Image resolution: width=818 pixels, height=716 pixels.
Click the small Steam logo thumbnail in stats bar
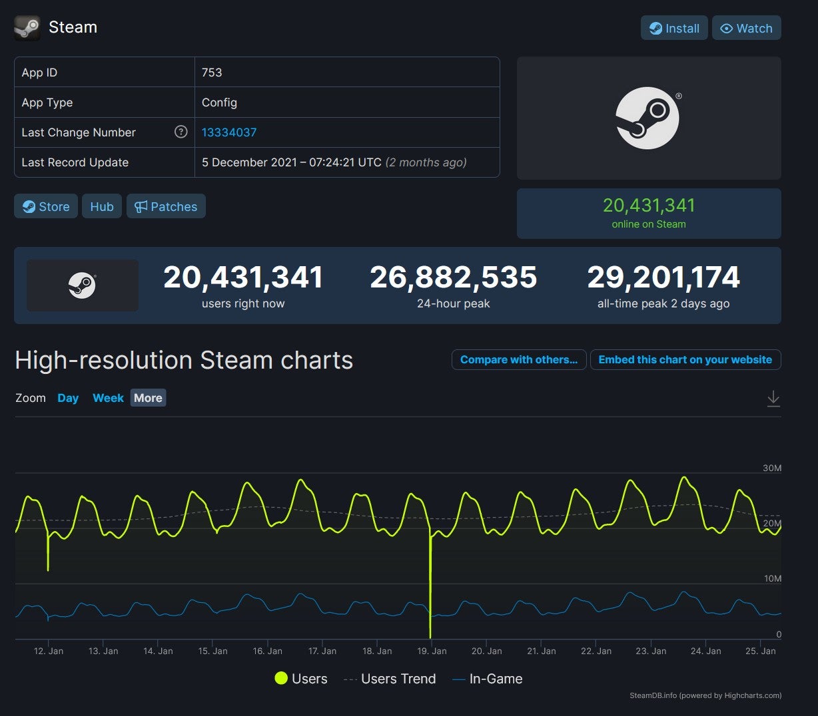click(x=83, y=285)
